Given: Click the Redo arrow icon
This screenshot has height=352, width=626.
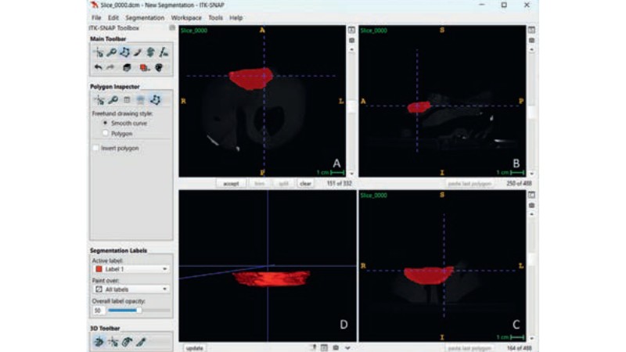Looking at the screenshot, I should click(110, 67).
